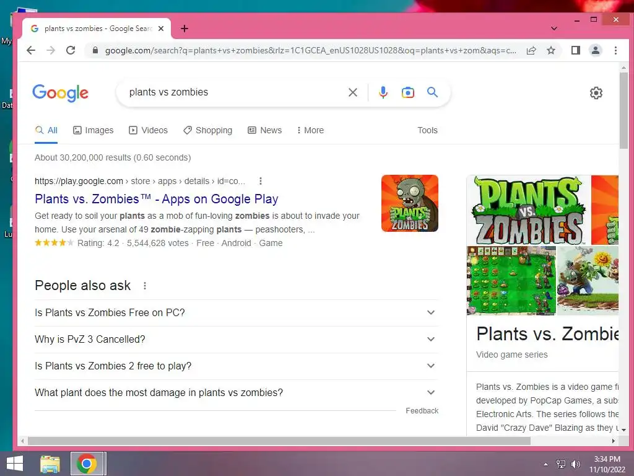634x476 pixels.
Task: Click the play.google.com result URL
Action: click(x=140, y=181)
